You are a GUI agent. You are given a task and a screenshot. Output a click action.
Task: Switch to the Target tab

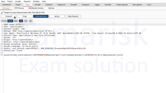(x=18, y=5)
